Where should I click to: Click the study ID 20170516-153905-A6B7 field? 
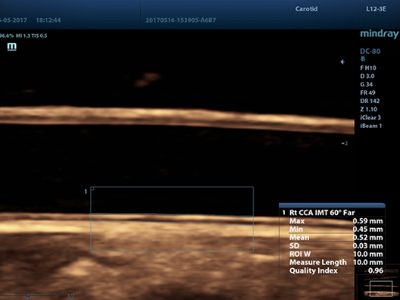180,20
